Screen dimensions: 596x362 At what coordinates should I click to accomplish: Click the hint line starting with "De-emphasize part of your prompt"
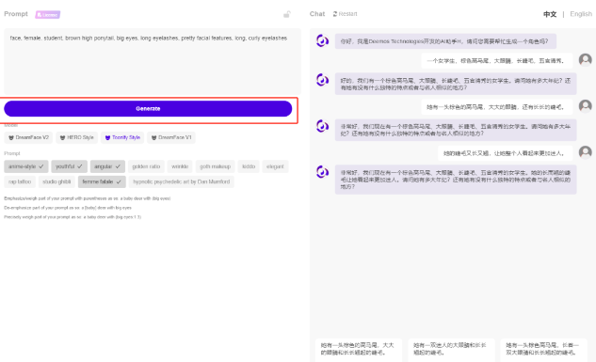coord(68,208)
